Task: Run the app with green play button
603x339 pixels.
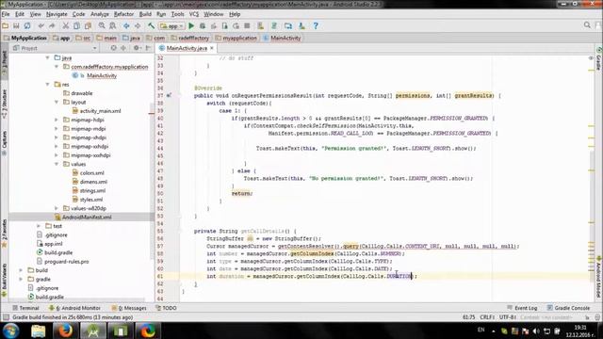Action: tap(191, 25)
